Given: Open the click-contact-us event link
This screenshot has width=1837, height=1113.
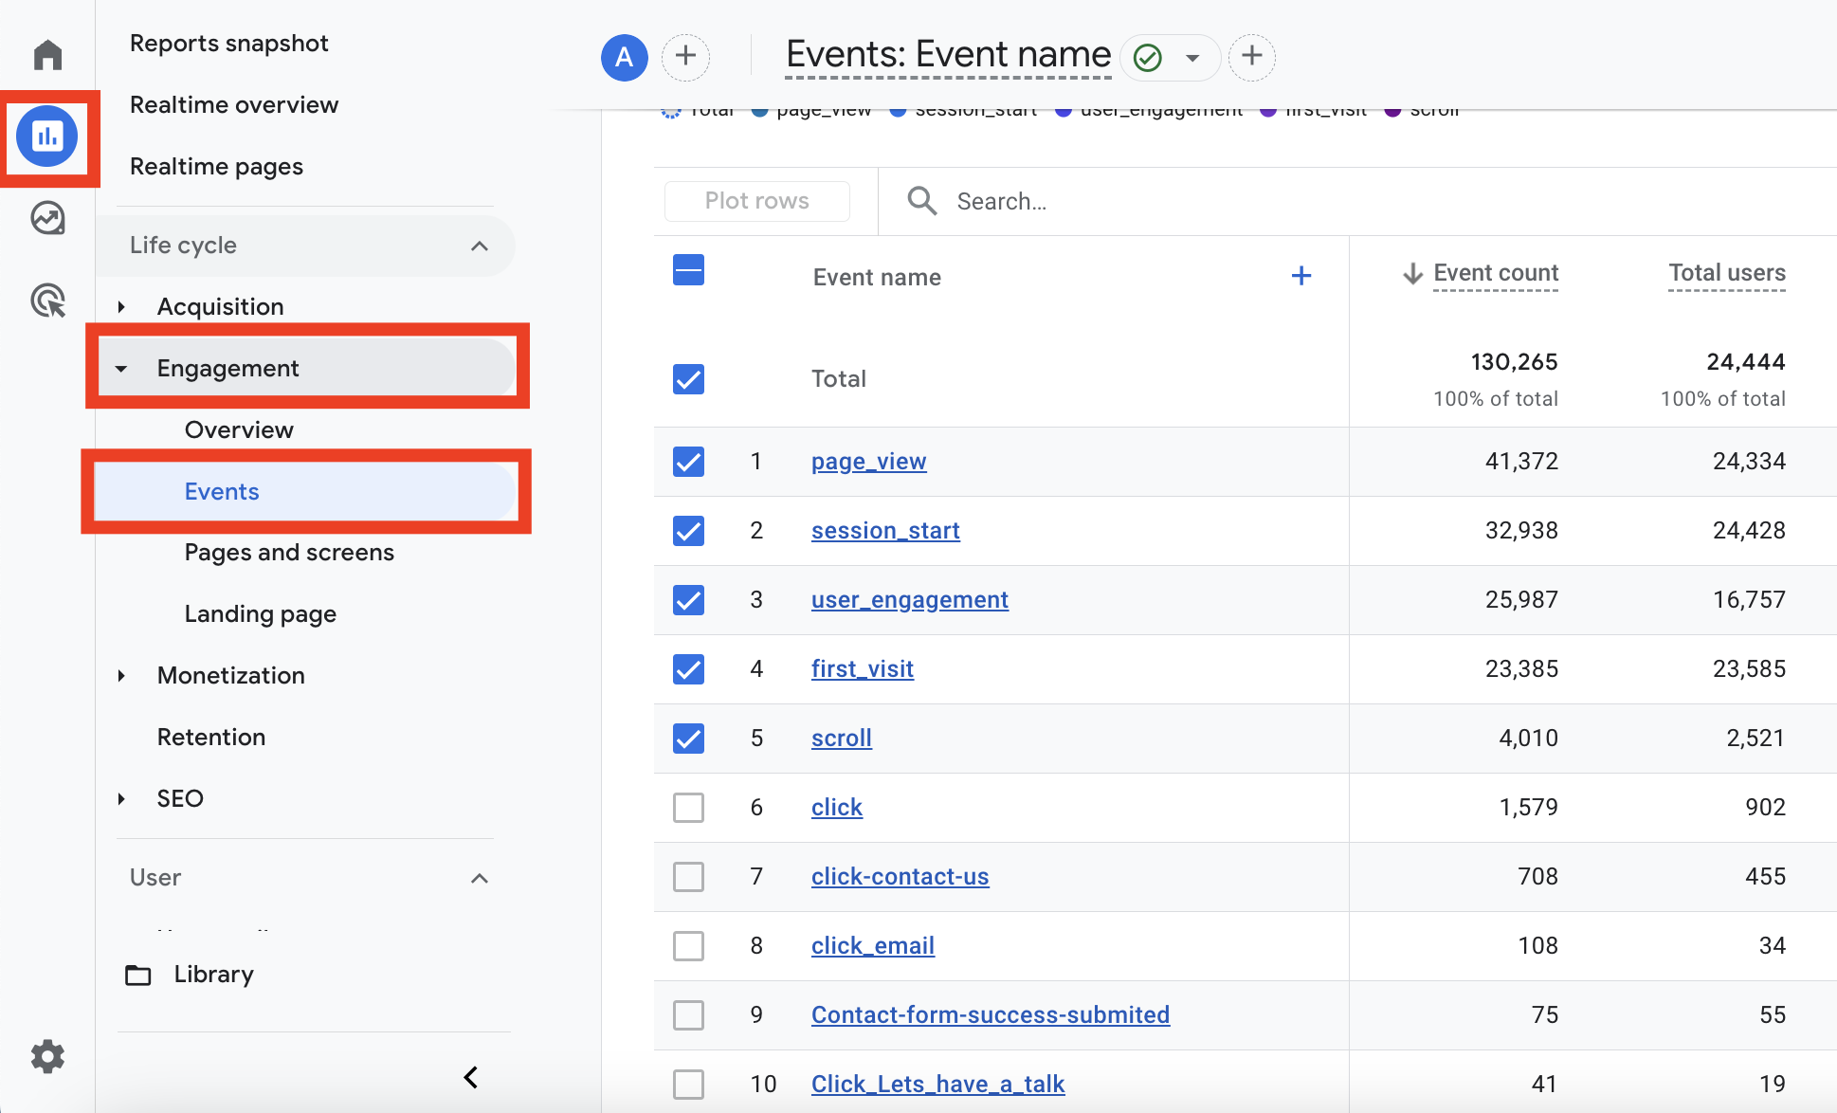Looking at the screenshot, I should 900,877.
